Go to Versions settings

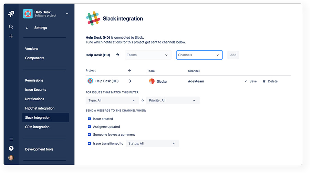click(x=31, y=49)
